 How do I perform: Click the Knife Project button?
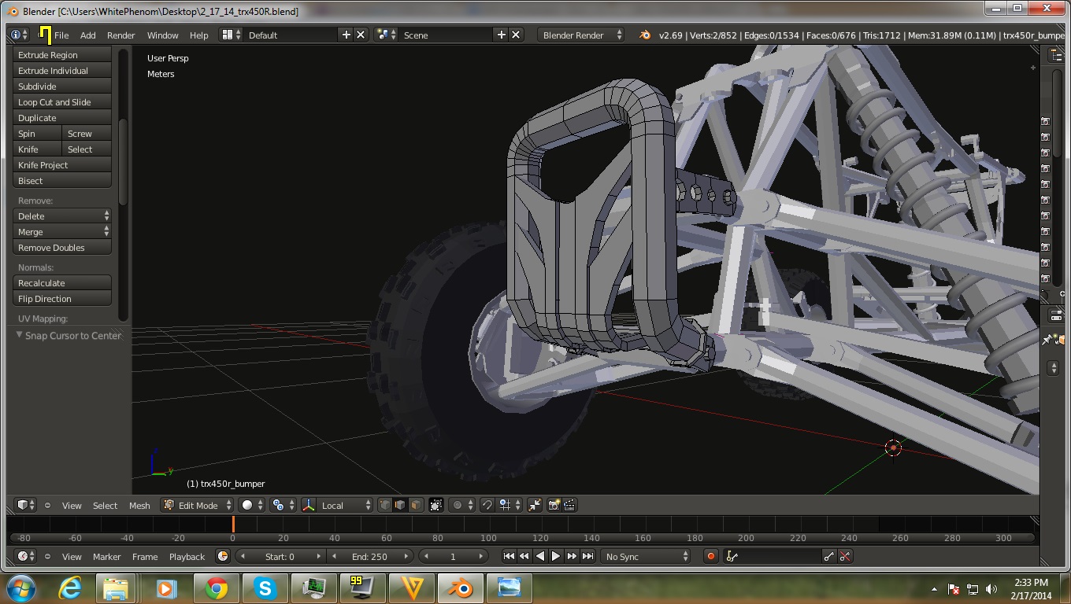[x=62, y=164]
